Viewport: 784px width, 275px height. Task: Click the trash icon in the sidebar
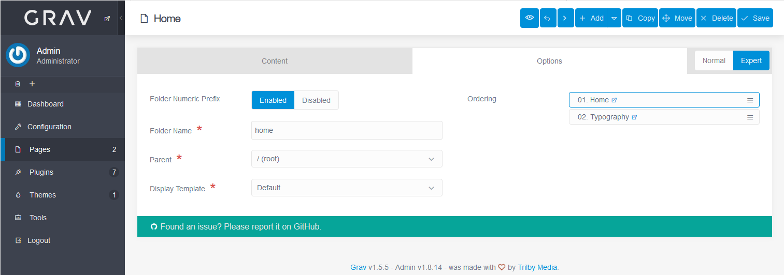point(18,84)
